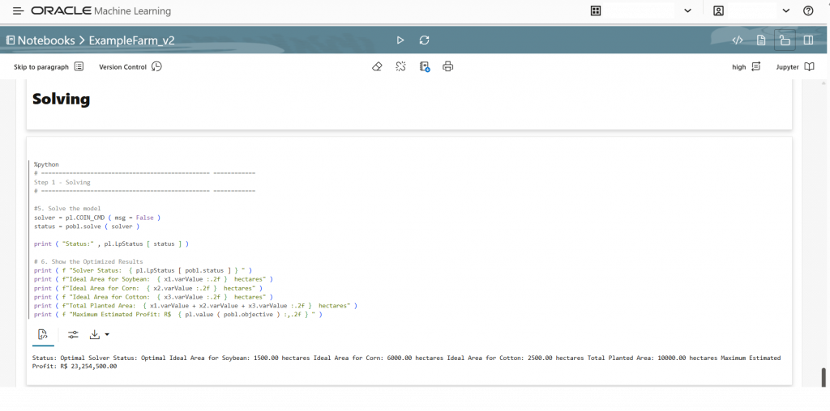Viewport: 830px width, 411px height.
Task: Open the project grid icon
Action: coord(596,11)
